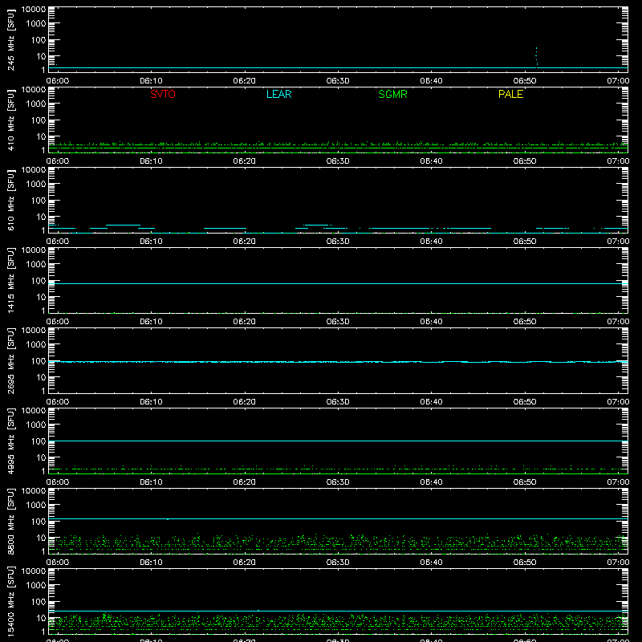Viewport: 642px width, 642px height.
Task: Click 06:40 tick label below the 4995 MHz panel
Action: pyautogui.click(x=431, y=482)
